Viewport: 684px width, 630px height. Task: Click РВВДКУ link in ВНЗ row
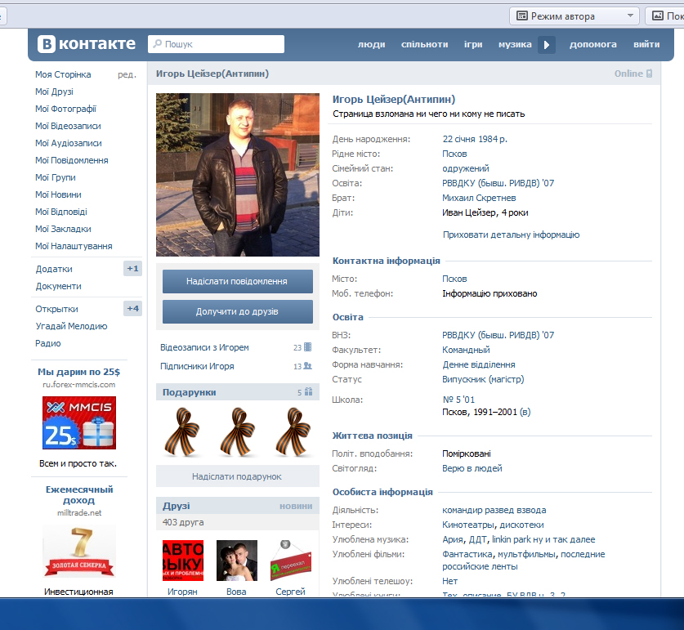[x=498, y=335]
